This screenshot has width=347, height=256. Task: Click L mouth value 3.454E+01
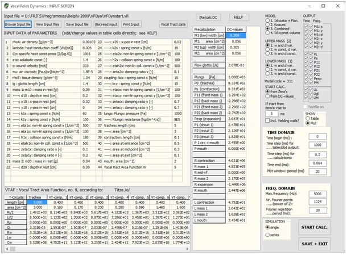pos(236,220)
